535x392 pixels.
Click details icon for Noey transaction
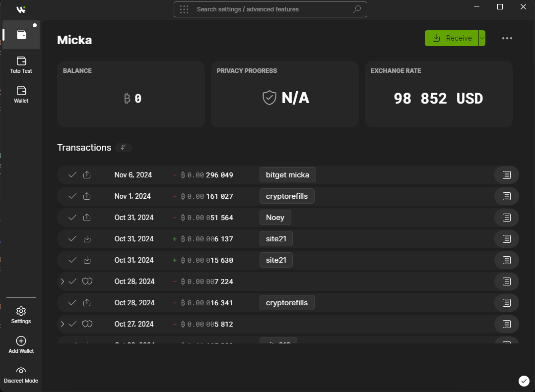click(506, 218)
